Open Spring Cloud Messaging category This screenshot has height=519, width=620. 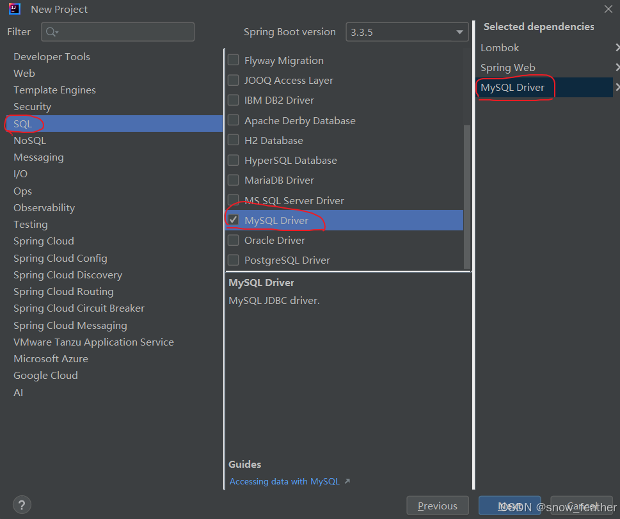tap(70, 326)
